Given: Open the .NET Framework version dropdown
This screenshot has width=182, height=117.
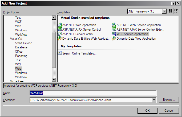Looking at the screenshot, I should [164, 11].
